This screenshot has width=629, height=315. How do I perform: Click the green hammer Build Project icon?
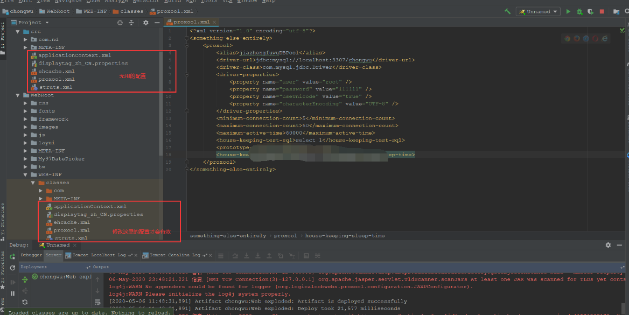click(x=507, y=12)
